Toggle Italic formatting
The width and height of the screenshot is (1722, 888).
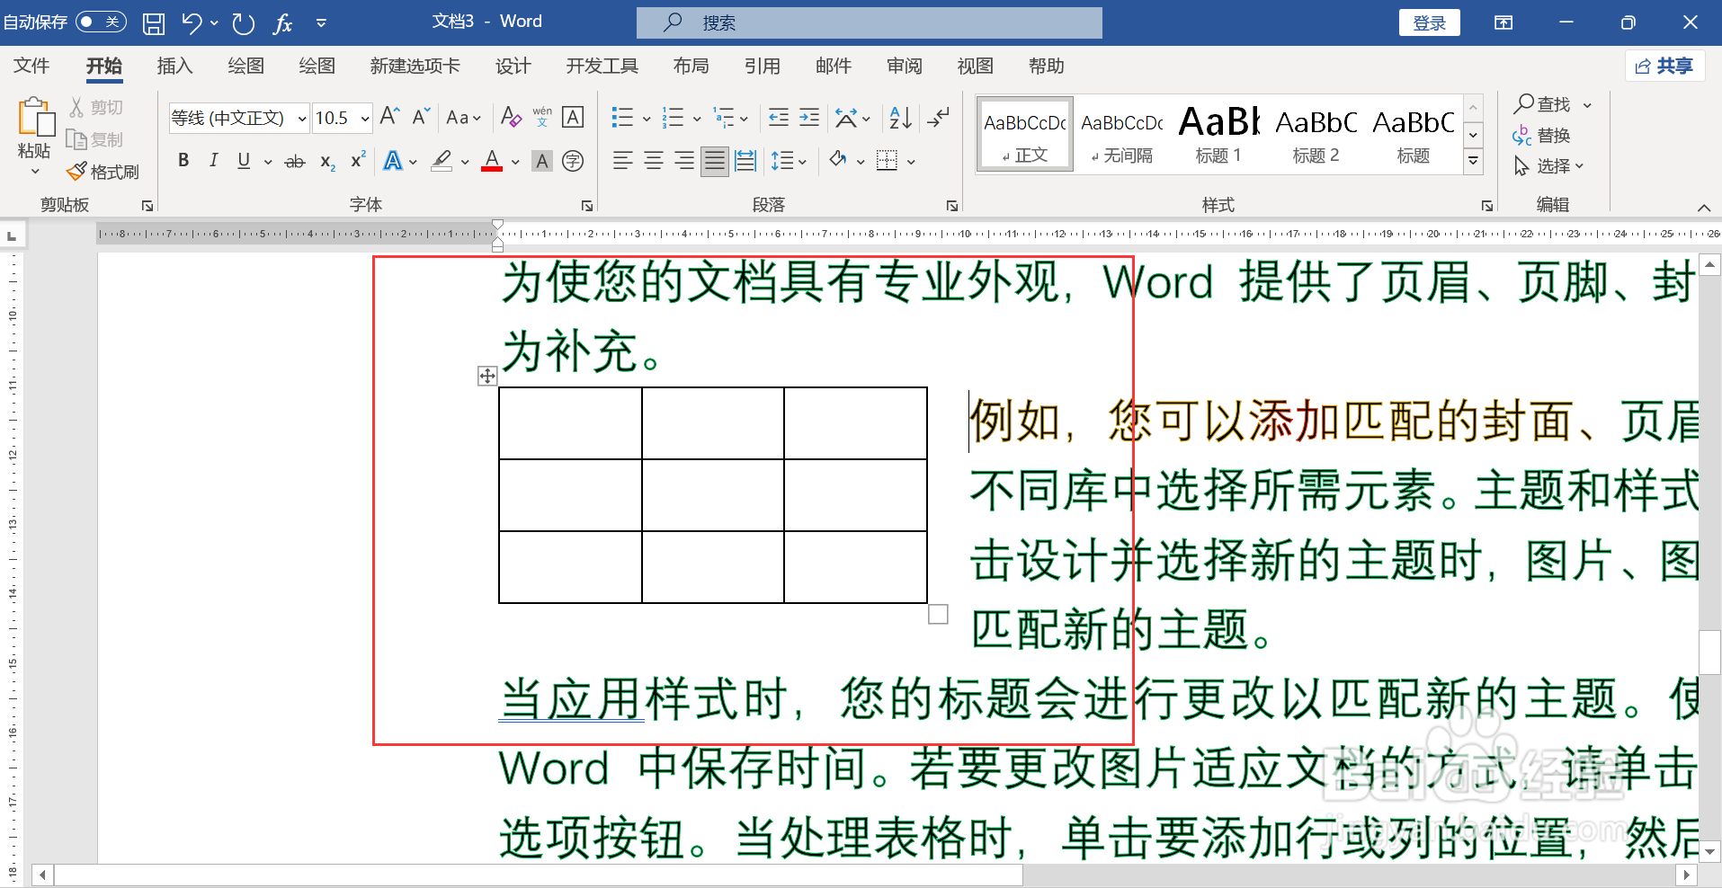(x=213, y=161)
